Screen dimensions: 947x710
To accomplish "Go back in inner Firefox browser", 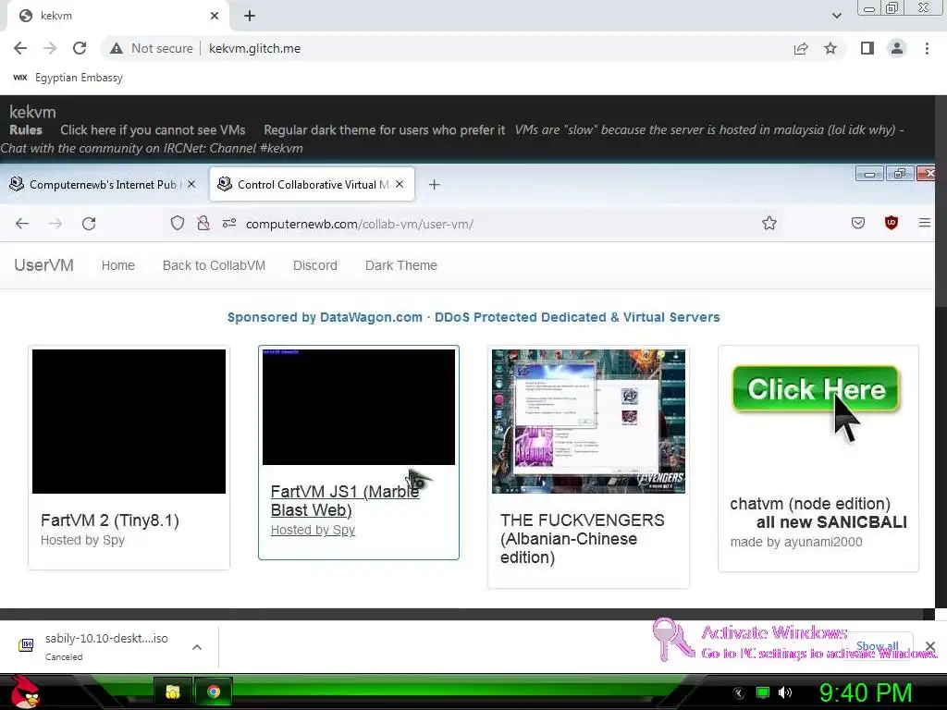I will click(22, 224).
